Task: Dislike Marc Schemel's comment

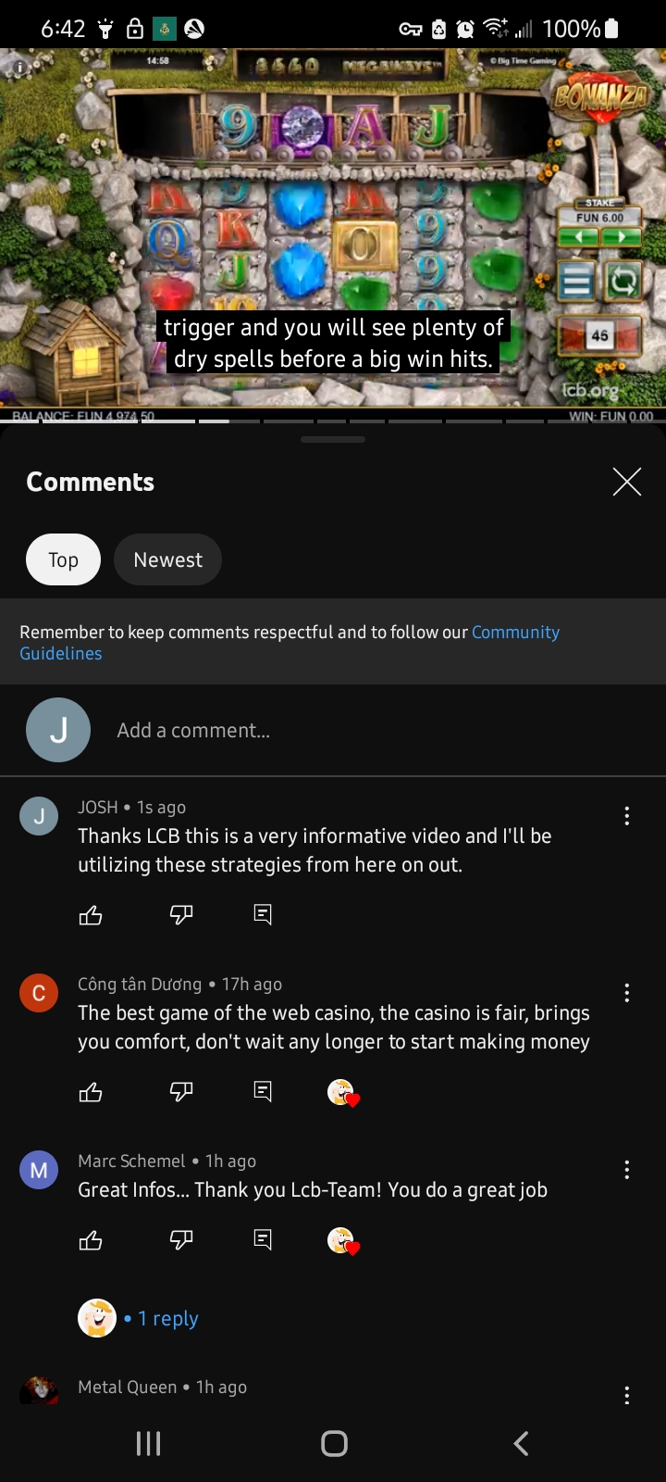Action: [x=181, y=1241]
